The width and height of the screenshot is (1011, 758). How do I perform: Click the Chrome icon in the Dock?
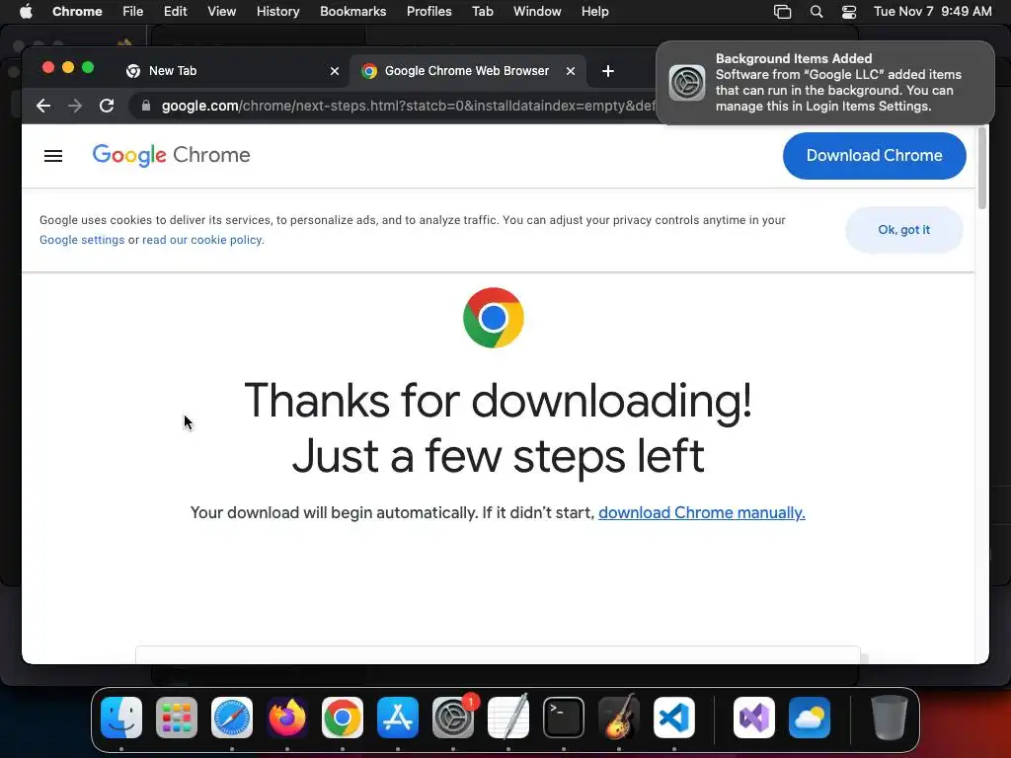pyautogui.click(x=343, y=718)
